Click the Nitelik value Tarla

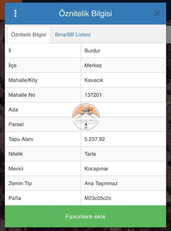click(90, 154)
